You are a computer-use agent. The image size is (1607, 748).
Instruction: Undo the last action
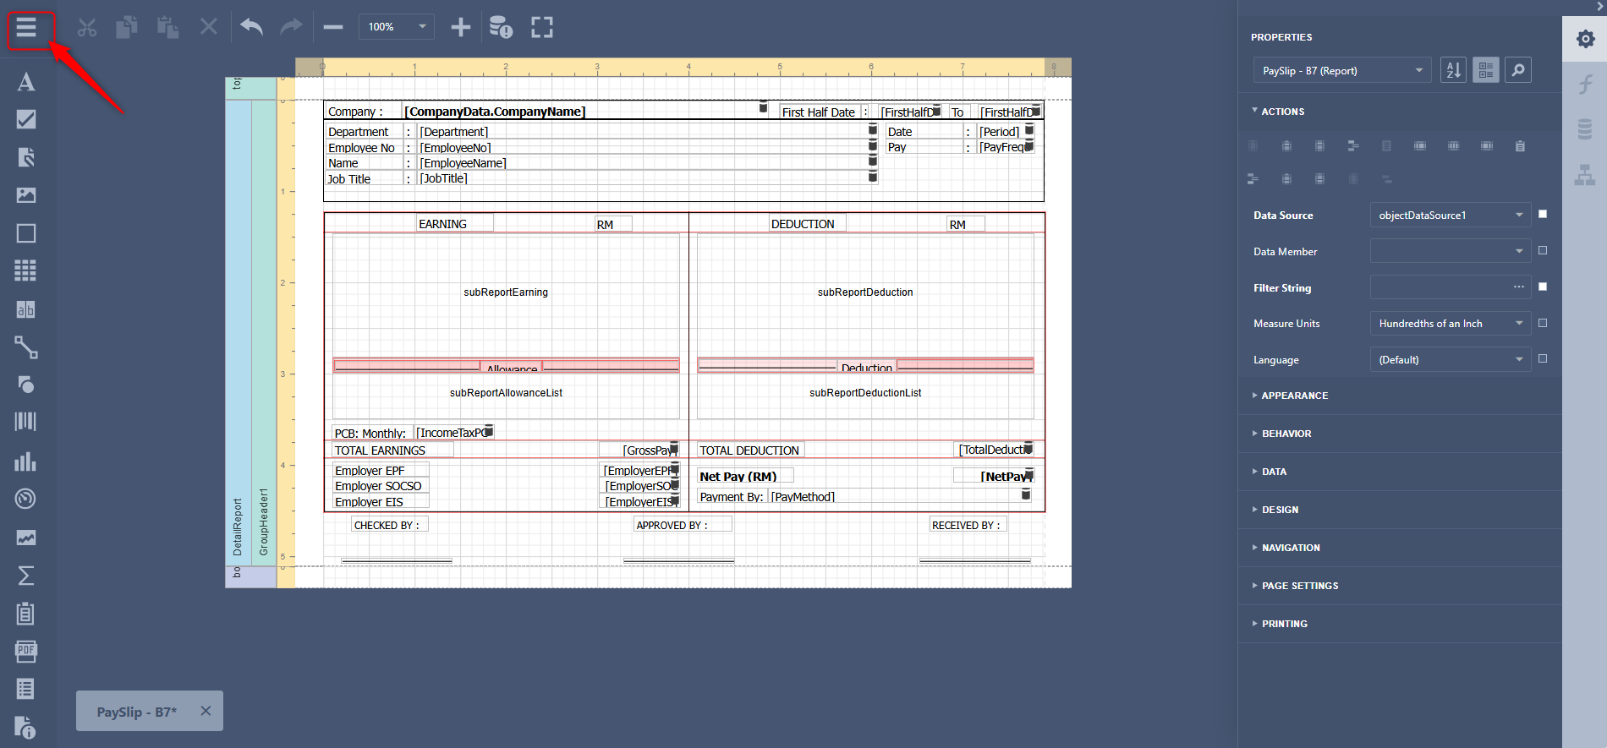(x=251, y=27)
